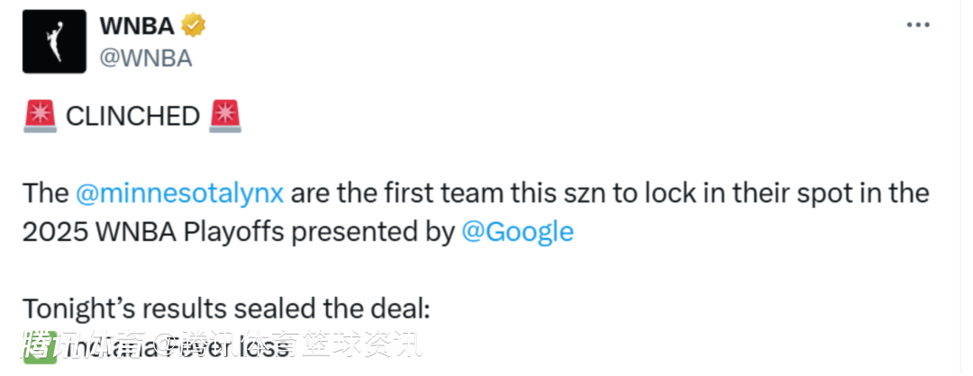Click the WNBA profile avatar logo
The width and height of the screenshot is (973, 376).
pyautogui.click(x=54, y=42)
